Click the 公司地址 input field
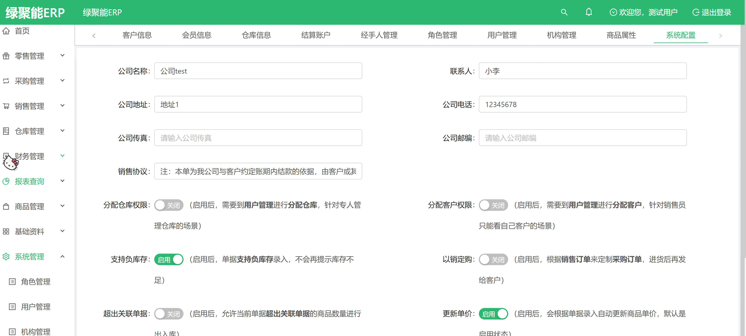The height and width of the screenshot is (336, 746). coord(258,104)
